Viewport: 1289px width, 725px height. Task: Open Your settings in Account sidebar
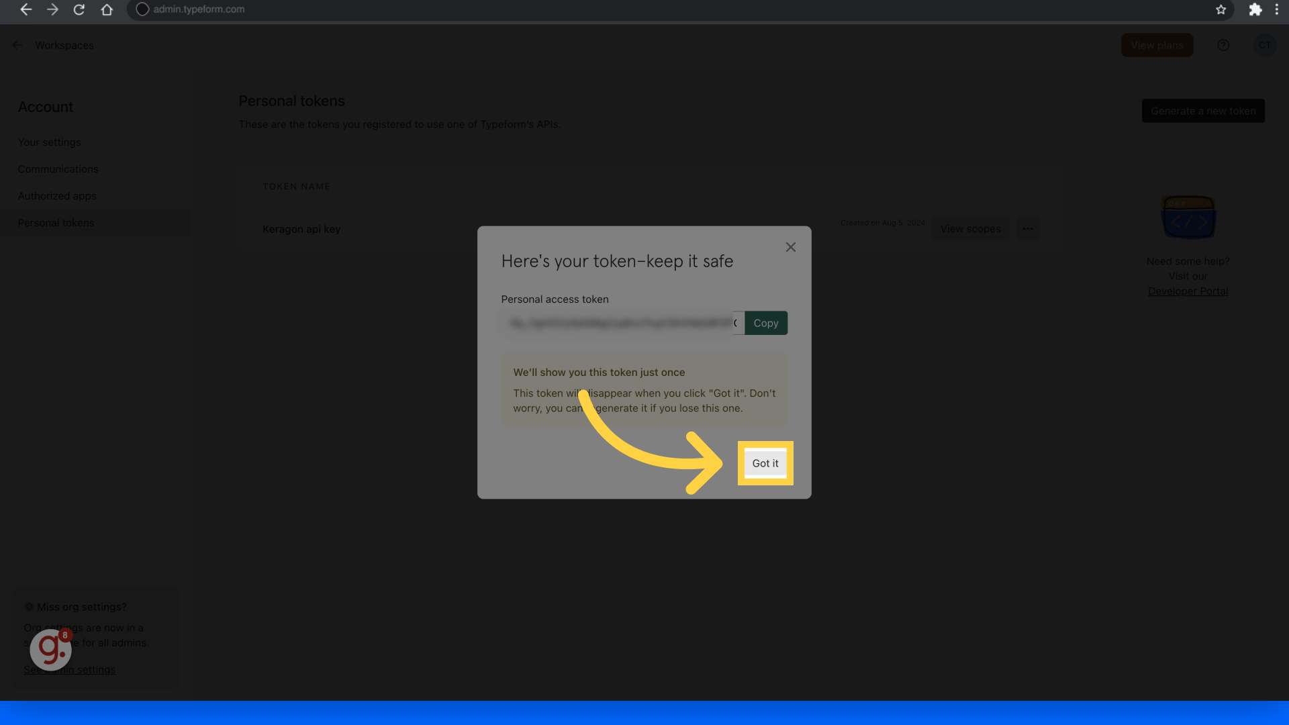pos(49,142)
